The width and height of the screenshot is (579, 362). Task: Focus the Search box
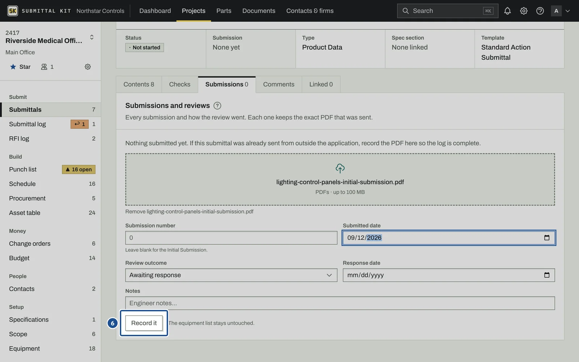point(447,11)
